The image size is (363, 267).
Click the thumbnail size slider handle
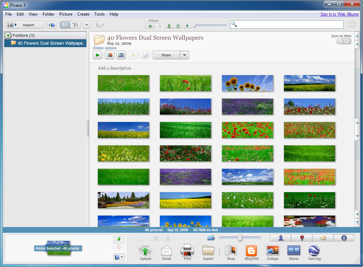[240, 238]
